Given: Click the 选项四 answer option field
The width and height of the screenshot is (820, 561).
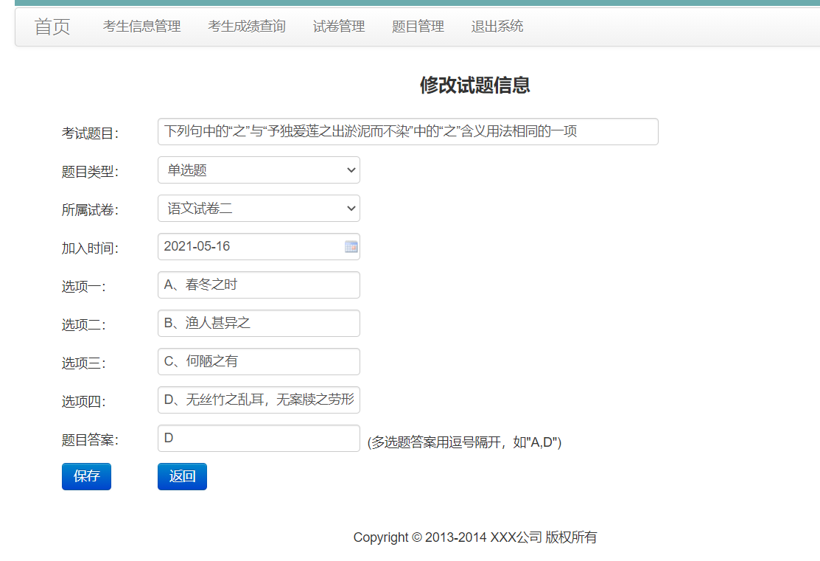Looking at the screenshot, I should tap(258, 400).
